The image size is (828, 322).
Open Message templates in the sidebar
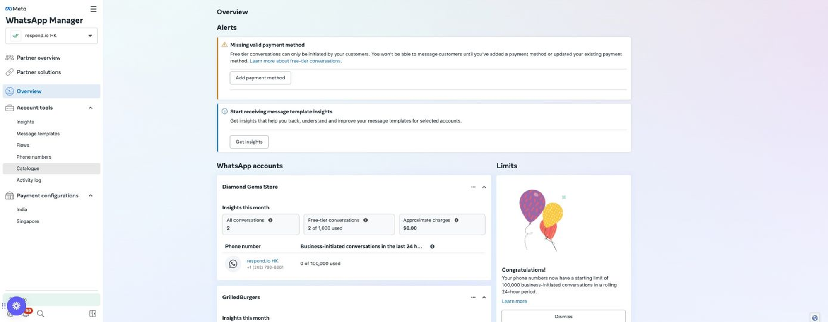click(x=38, y=134)
